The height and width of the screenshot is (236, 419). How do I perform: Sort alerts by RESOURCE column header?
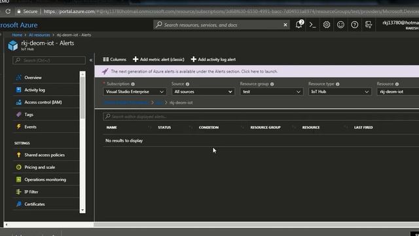(311, 127)
